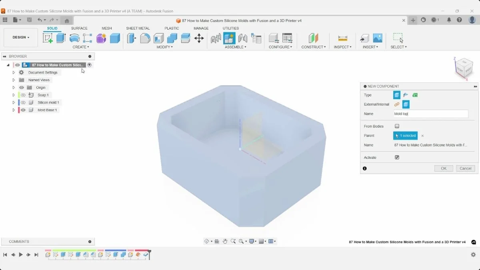Open the Help menu icon

[460, 20]
